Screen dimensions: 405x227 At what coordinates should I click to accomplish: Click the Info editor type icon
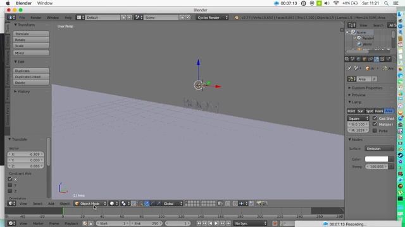click(x=11, y=18)
